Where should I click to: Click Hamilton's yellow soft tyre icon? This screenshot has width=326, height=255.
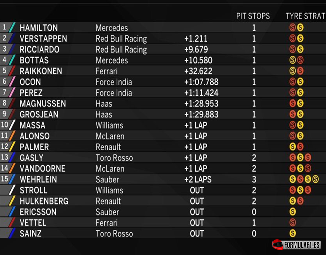coord(300,27)
